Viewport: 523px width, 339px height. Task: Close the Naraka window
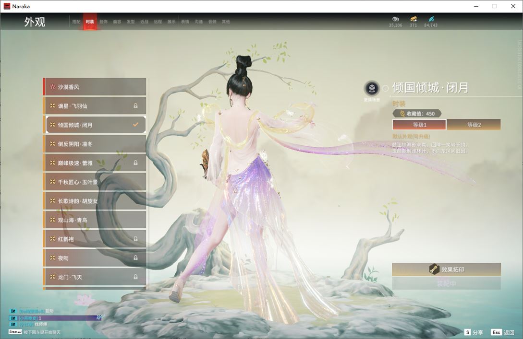coord(513,6)
